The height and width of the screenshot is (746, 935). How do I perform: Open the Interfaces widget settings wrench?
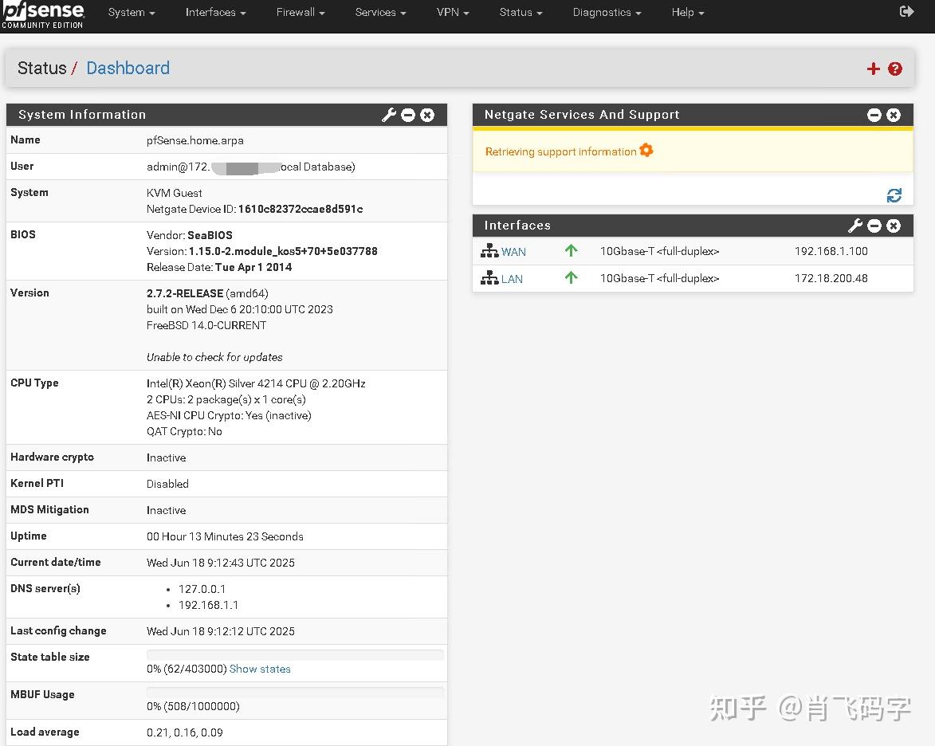coord(855,226)
